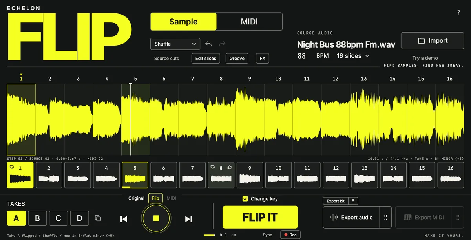Select slice pad 9

pos(250,175)
